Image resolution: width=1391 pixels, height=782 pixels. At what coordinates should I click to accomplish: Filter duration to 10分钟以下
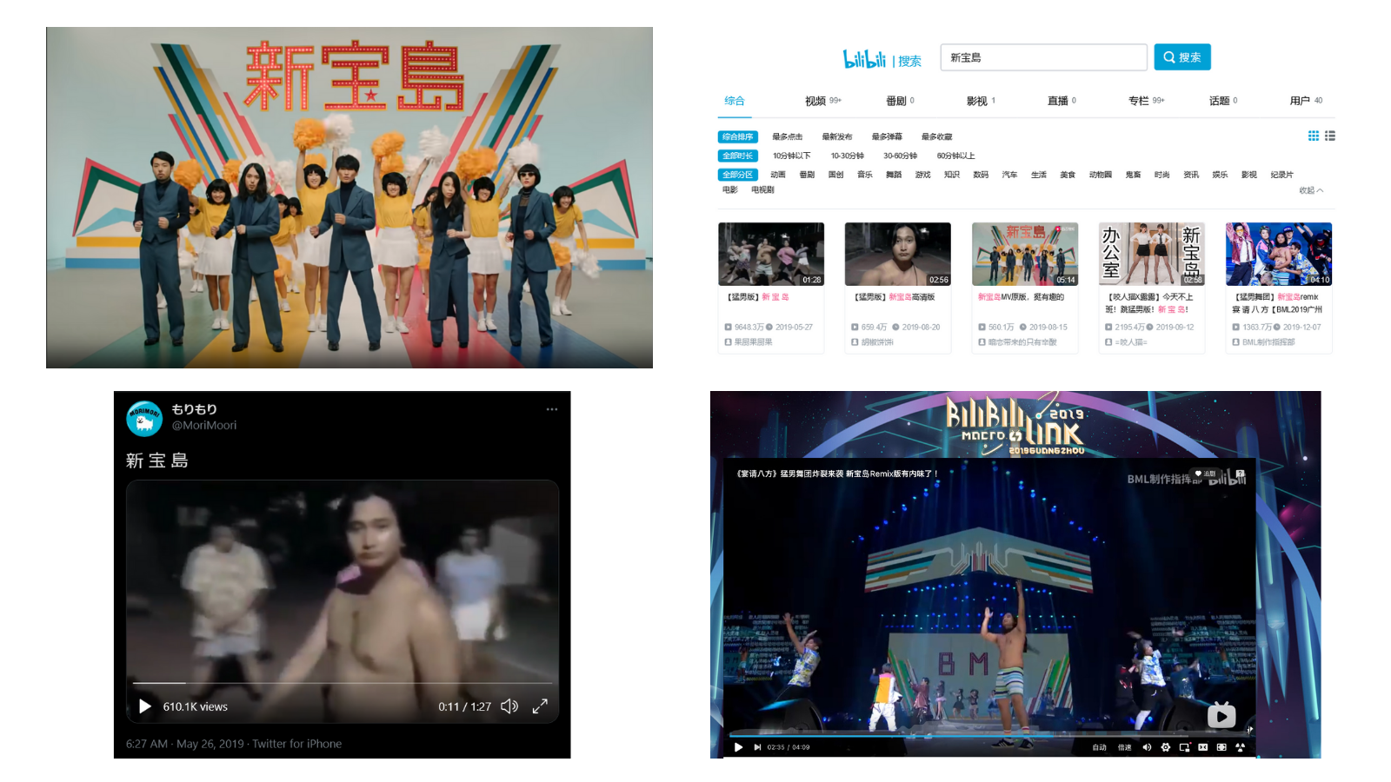792,156
